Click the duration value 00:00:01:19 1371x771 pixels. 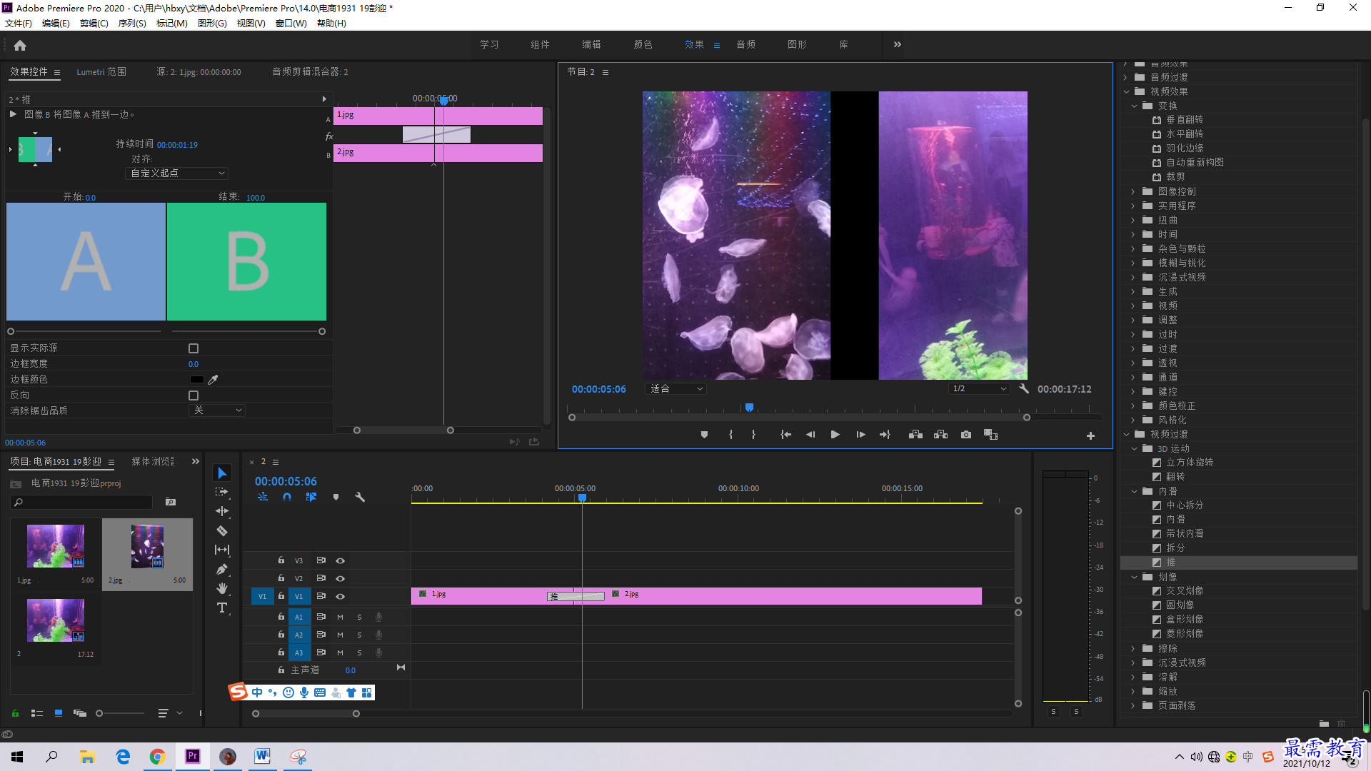point(177,145)
